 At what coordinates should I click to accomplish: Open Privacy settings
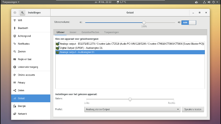coord(31,83)
